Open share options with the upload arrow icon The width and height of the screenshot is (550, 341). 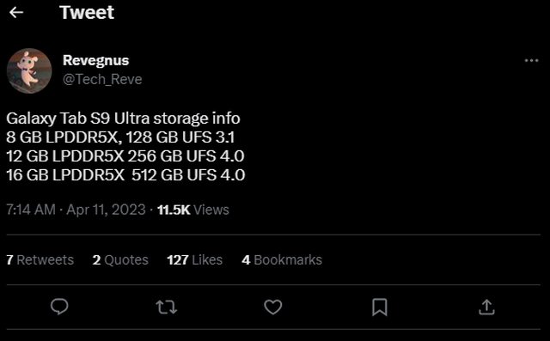click(486, 307)
